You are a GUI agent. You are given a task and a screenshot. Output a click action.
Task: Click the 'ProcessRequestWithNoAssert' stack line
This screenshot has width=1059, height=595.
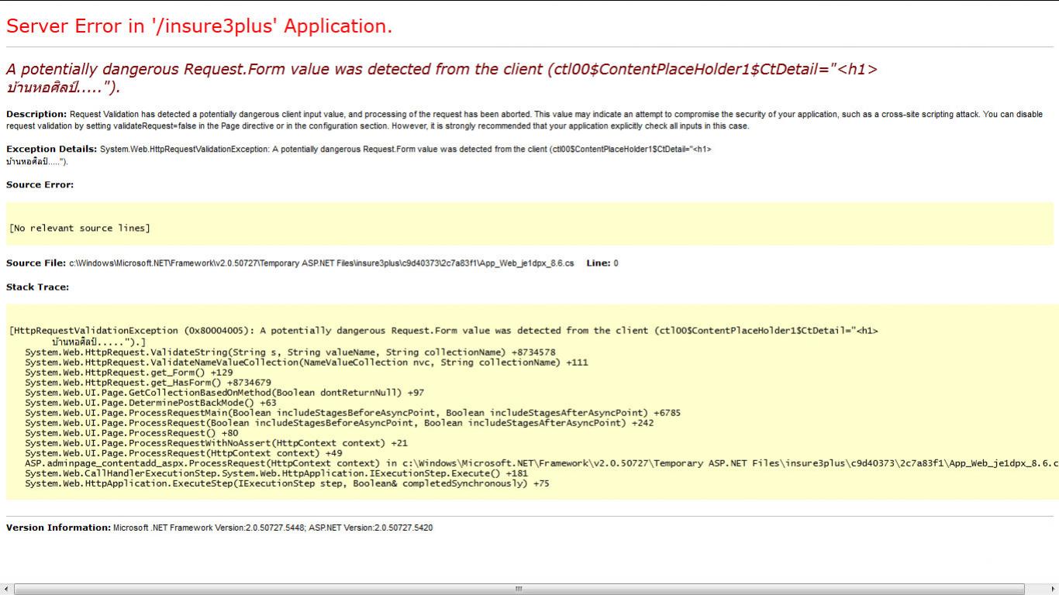point(216,442)
